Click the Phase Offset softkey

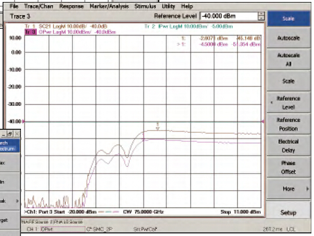[288, 167]
